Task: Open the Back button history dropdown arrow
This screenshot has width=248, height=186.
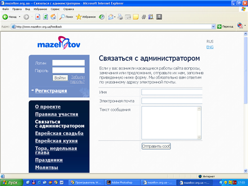Action: (x=19, y=17)
